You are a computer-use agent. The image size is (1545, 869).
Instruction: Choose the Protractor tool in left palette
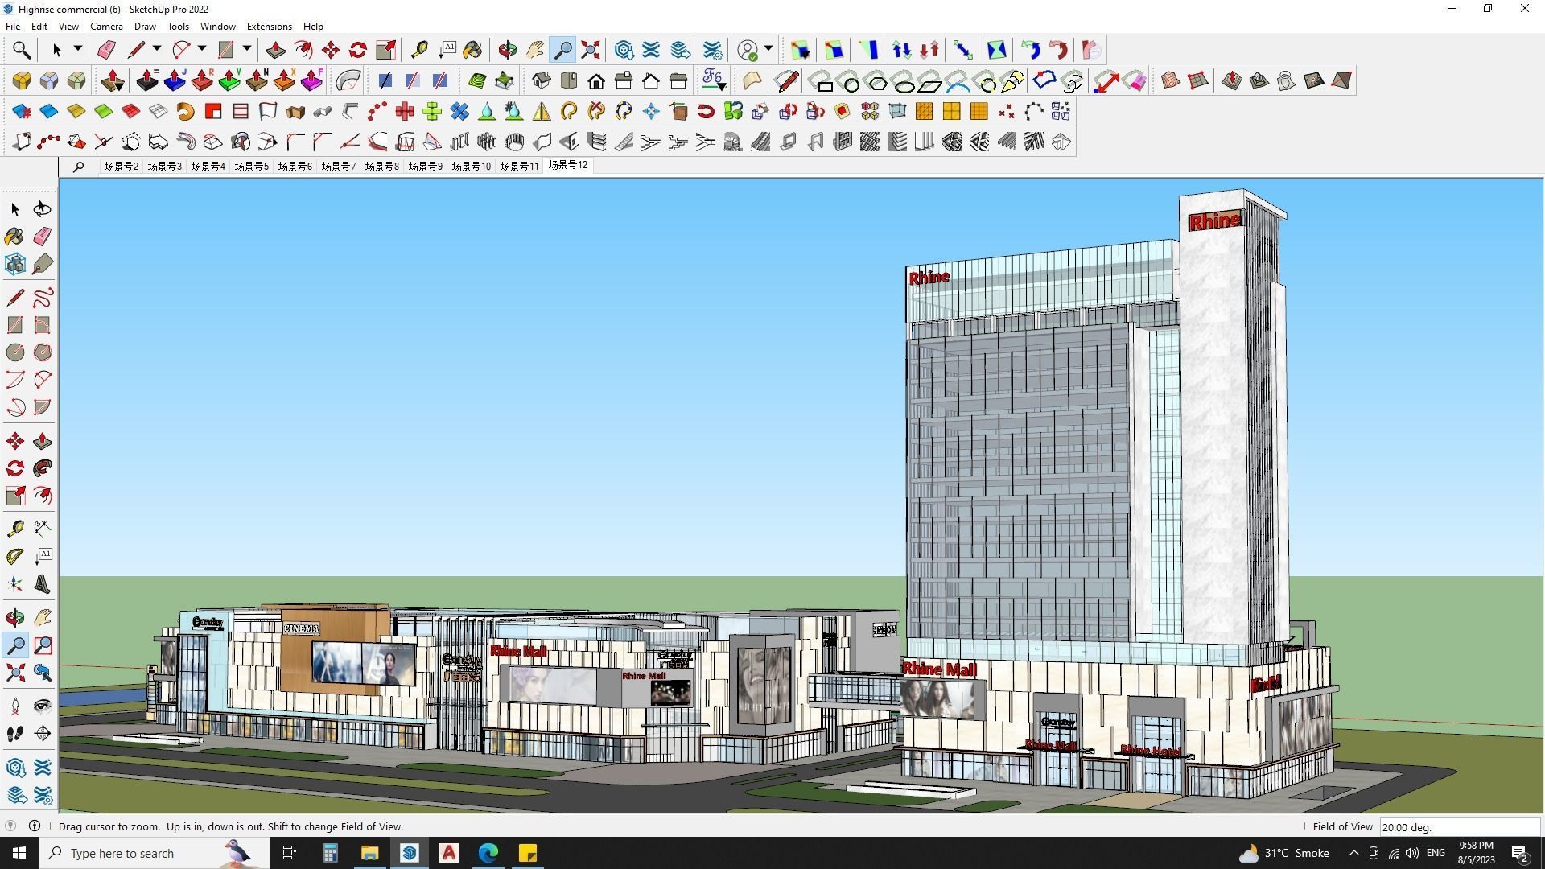click(x=15, y=556)
